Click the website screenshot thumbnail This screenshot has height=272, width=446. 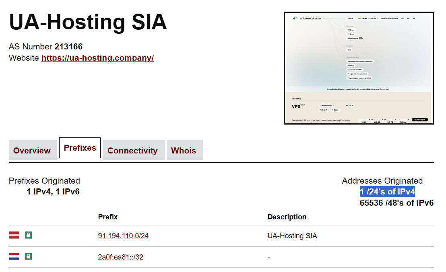tap(359, 68)
